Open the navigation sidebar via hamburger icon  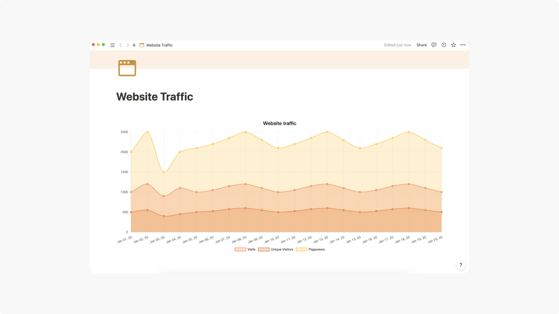click(112, 45)
